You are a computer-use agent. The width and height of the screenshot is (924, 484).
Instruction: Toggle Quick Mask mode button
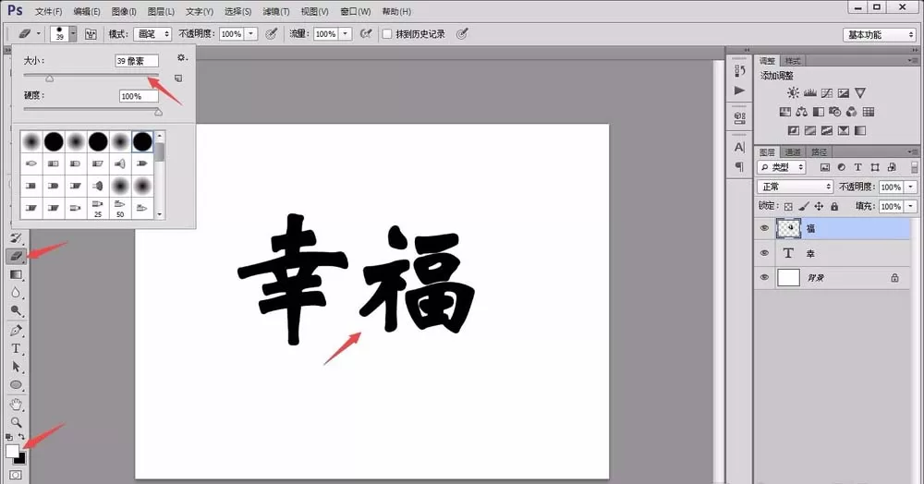[16, 475]
